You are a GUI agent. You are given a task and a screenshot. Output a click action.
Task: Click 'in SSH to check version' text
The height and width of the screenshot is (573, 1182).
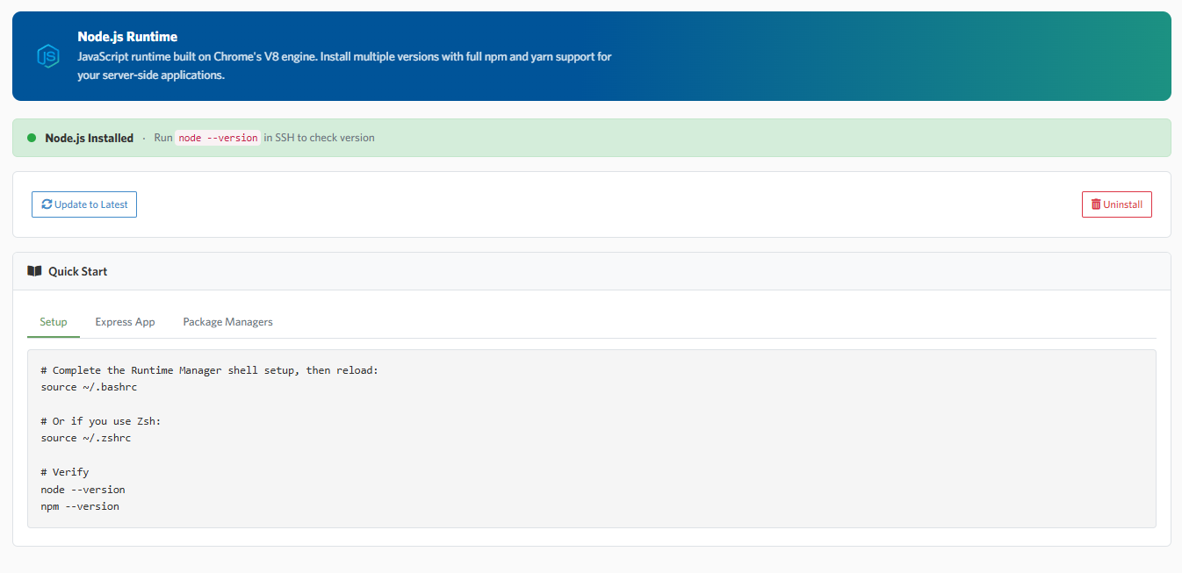[x=320, y=138]
